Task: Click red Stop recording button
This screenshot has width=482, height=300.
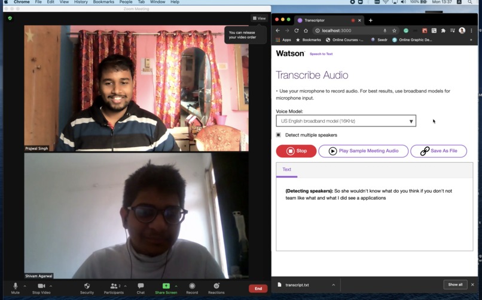Action: coord(296,151)
